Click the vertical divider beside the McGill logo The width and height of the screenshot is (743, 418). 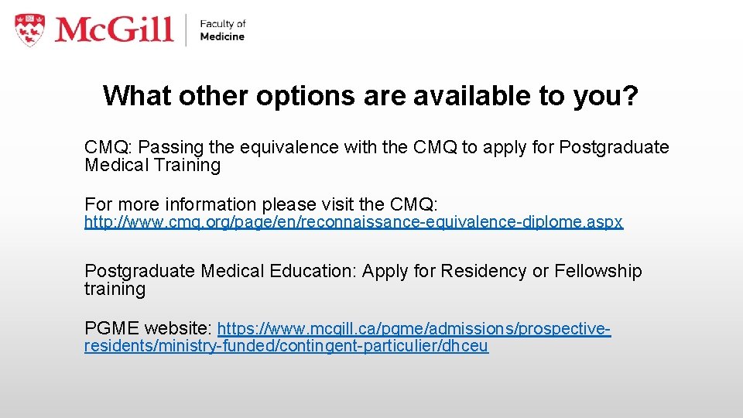point(186,30)
